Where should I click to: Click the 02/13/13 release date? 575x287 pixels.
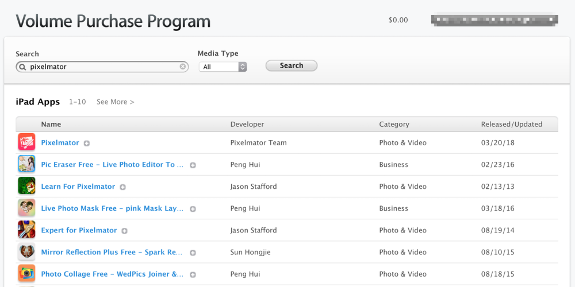tap(497, 187)
